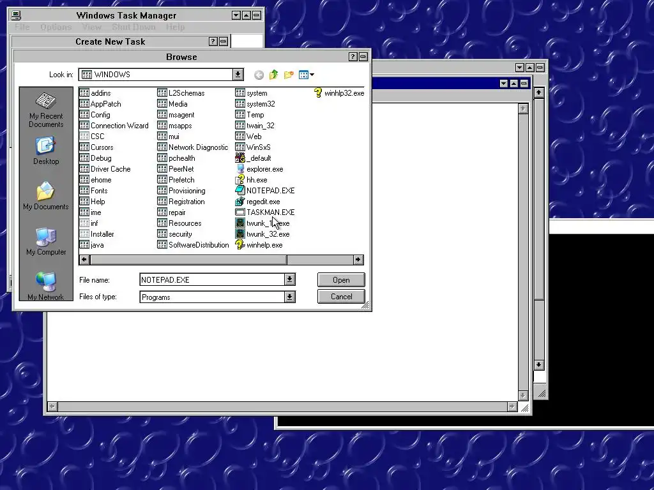The image size is (654, 490).
Task: Expand the Files of type dropdown
Action: [290, 297]
